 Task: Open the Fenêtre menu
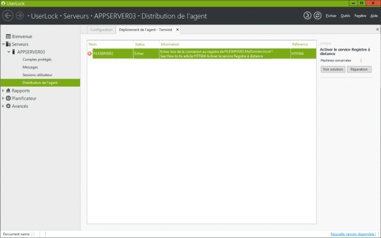click(360, 16)
